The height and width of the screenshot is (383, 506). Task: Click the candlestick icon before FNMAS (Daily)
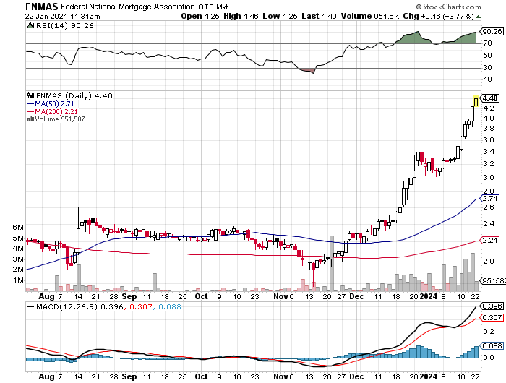31,95
